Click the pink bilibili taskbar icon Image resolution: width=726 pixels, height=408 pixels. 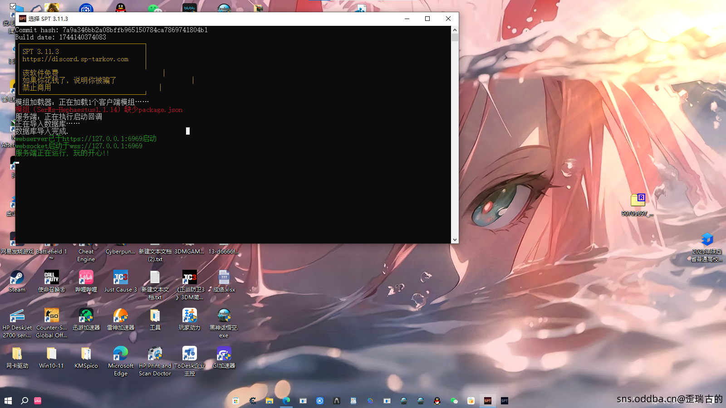38,401
